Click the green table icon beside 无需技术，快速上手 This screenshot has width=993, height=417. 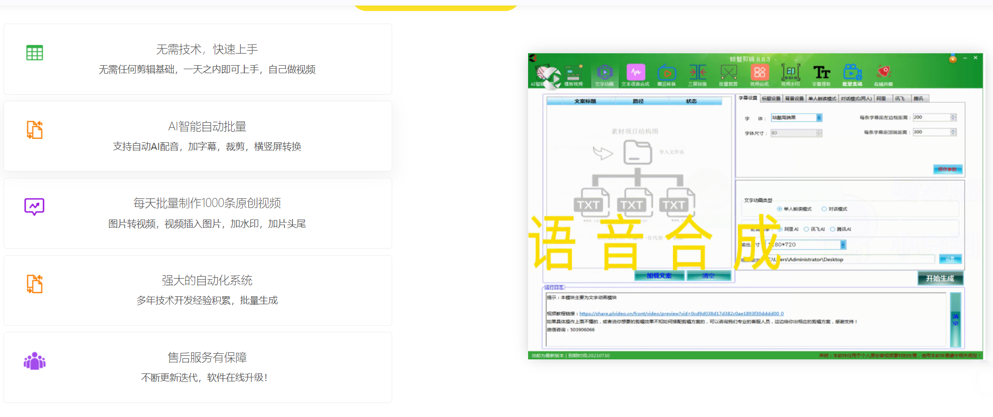click(x=35, y=53)
